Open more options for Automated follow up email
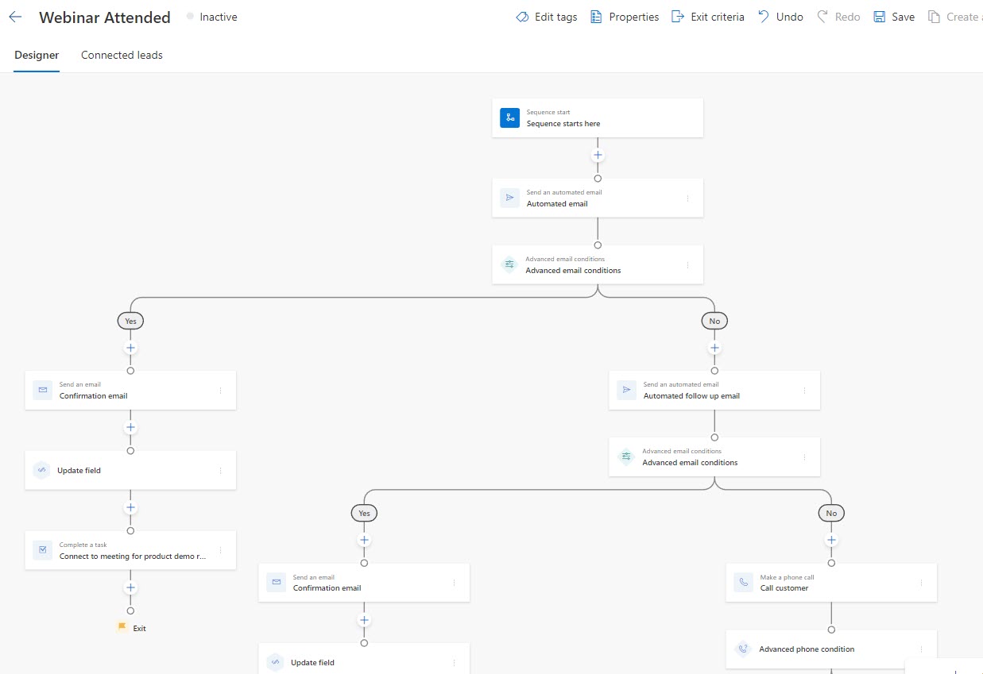 [x=804, y=391]
